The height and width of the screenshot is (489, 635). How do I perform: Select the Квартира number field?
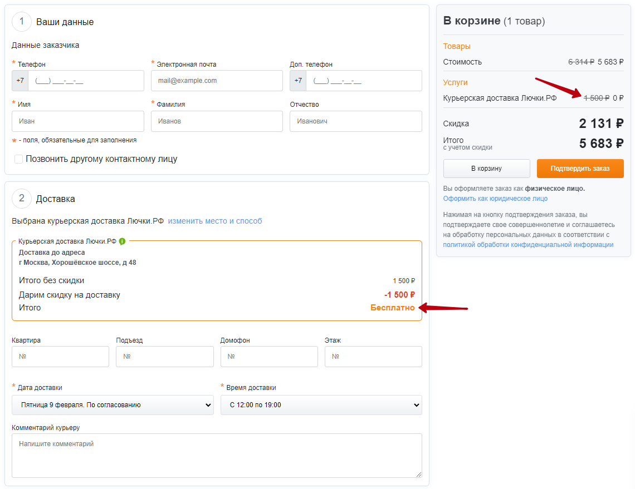click(60, 357)
